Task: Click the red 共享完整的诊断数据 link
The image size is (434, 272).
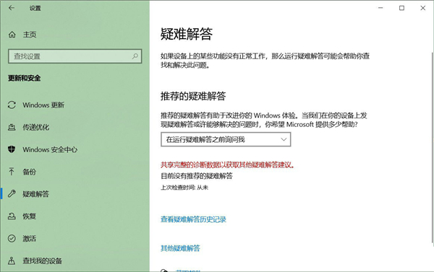Action: pos(227,164)
